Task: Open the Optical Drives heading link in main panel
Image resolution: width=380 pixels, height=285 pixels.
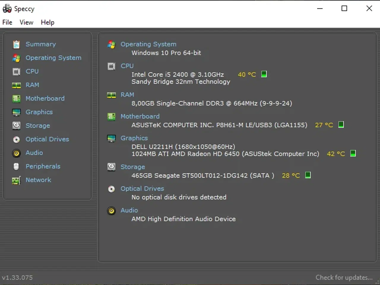Action: click(142, 189)
